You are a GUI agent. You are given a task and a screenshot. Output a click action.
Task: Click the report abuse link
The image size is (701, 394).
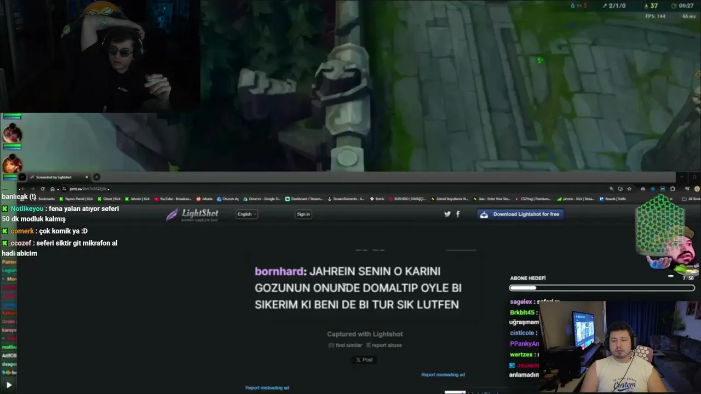point(384,345)
